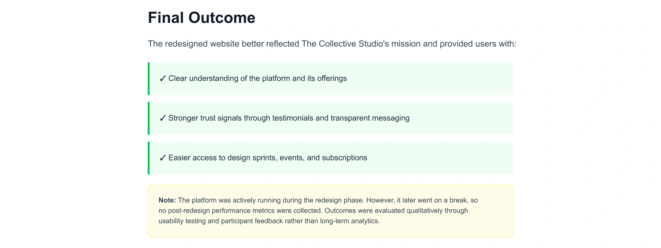Click the green accent bar of the second outcome card
The width and height of the screenshot is (661, 248).
coord(149,118)
